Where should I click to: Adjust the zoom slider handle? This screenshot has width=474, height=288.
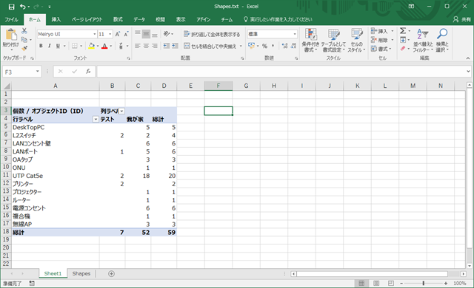point(423,283)
